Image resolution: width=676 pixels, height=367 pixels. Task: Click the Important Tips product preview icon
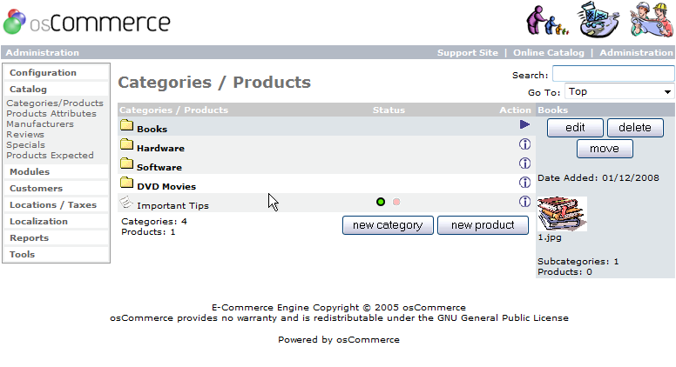pos(126,203)
